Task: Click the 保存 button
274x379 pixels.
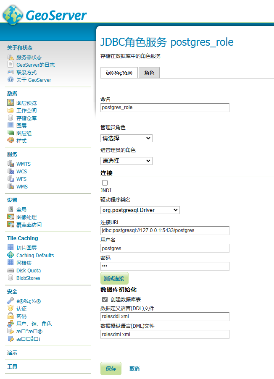Action: [x=111, y=369]
